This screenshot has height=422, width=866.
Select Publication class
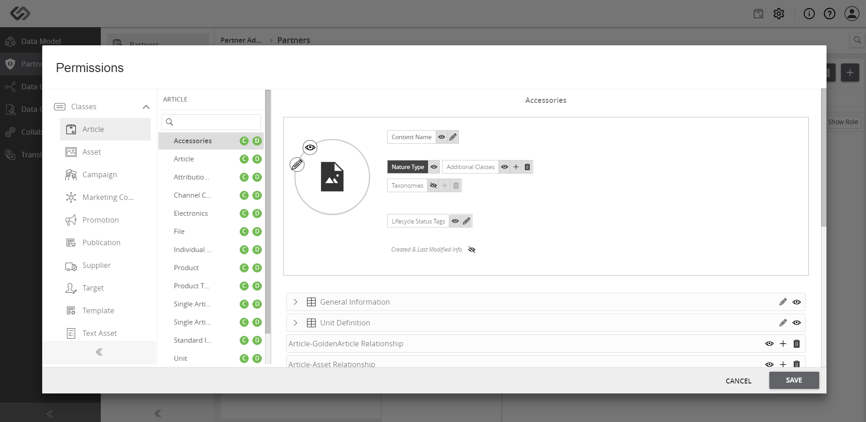coord(105,243)
